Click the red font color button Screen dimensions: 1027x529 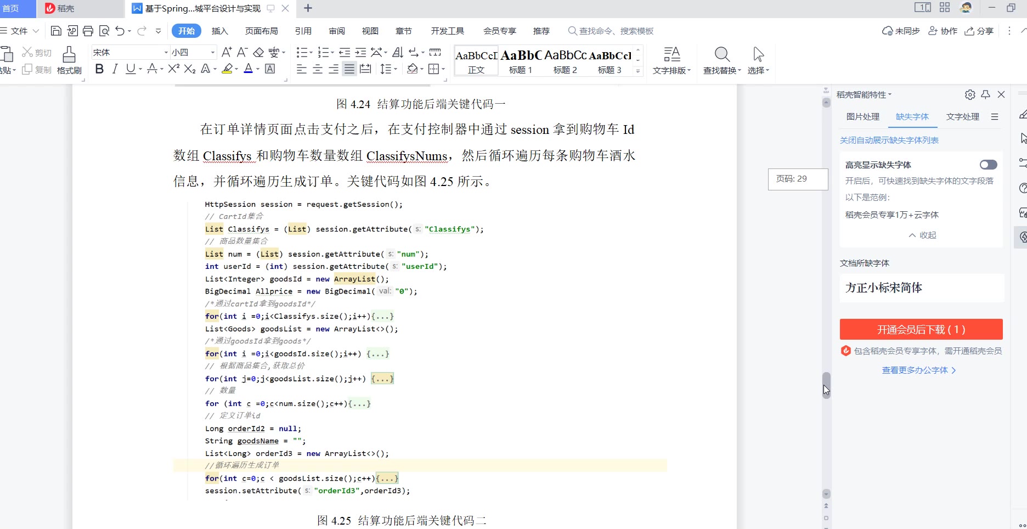(248, 69)
